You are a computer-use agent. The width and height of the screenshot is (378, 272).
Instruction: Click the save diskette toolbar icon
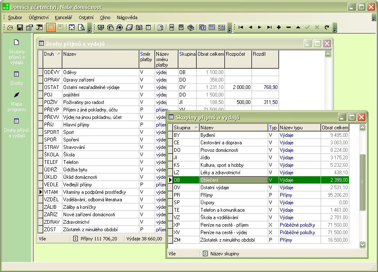[20, 27]
